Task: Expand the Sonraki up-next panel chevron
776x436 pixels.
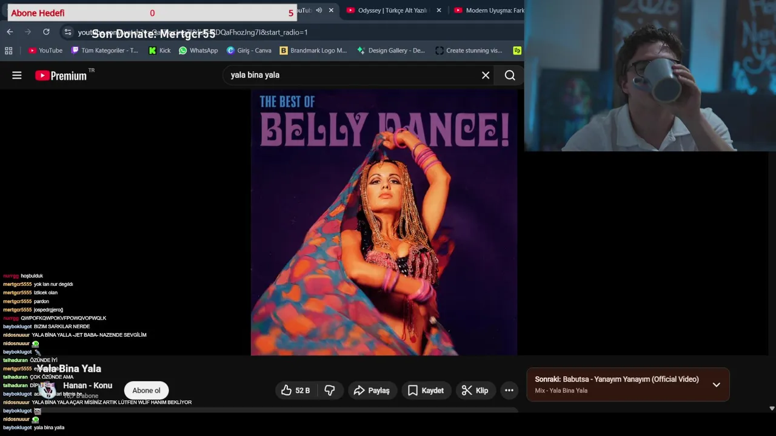Action: [716, 385]
